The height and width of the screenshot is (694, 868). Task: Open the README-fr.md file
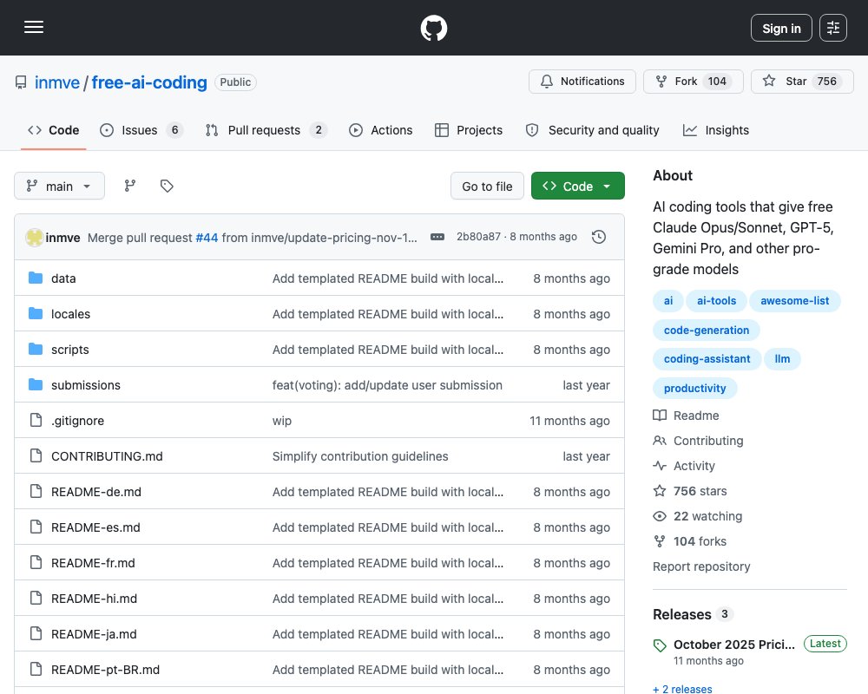tap(93, 563)
